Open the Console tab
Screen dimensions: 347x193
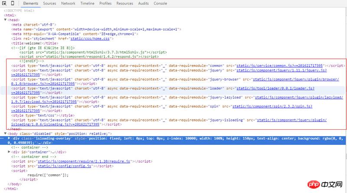click(160, 3)
